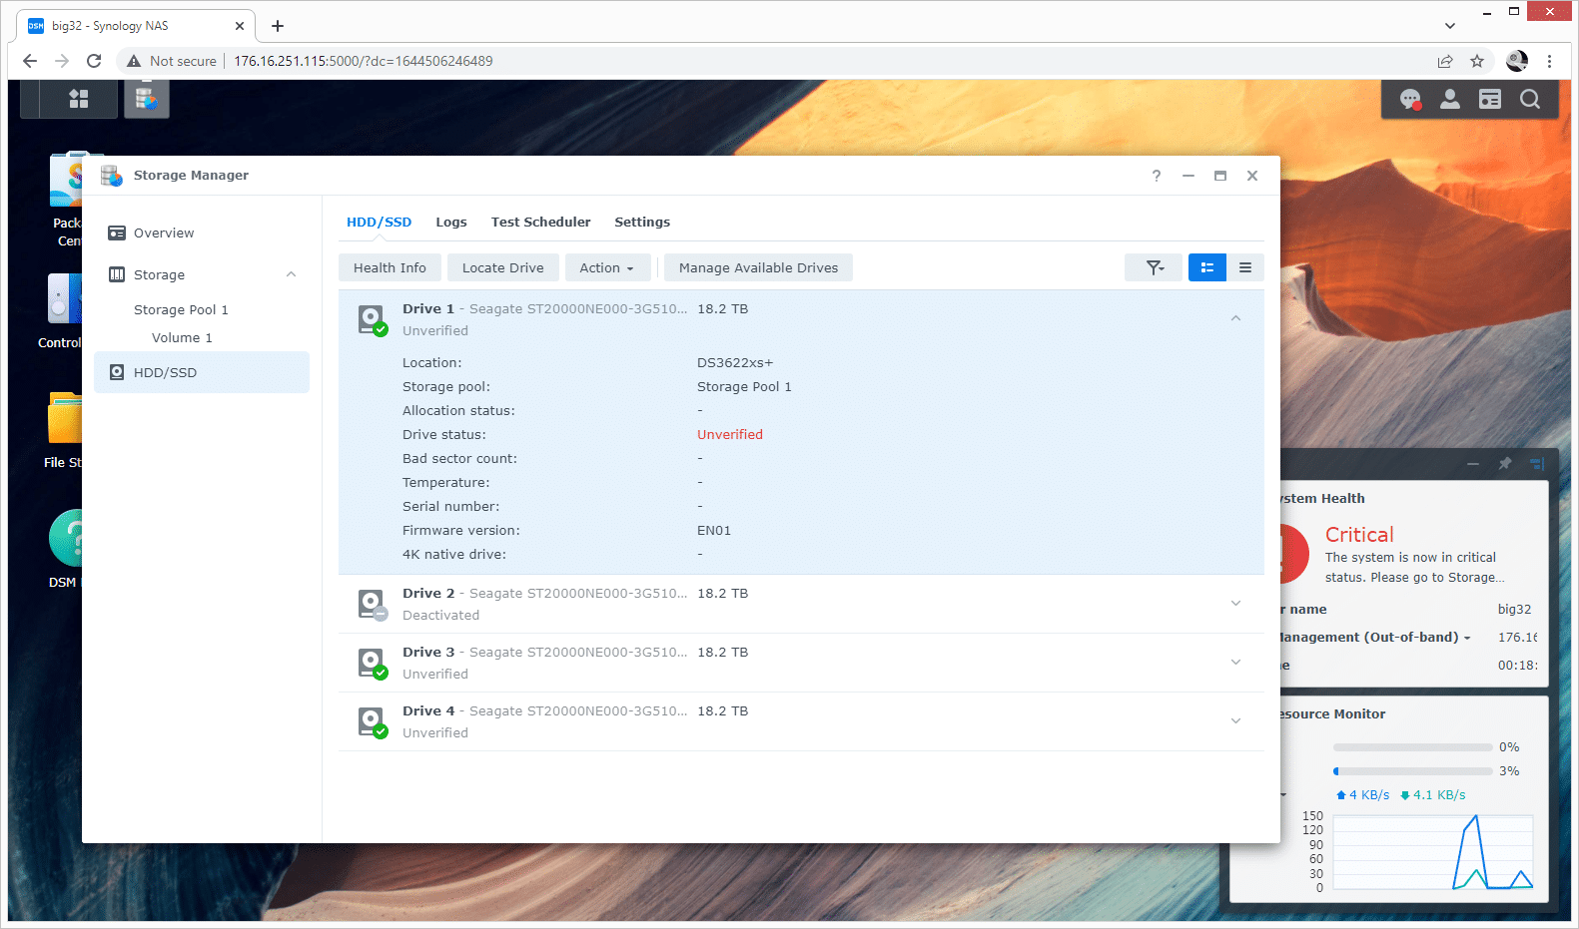Select HDD/SSD in the sidebar

(202, 372)
